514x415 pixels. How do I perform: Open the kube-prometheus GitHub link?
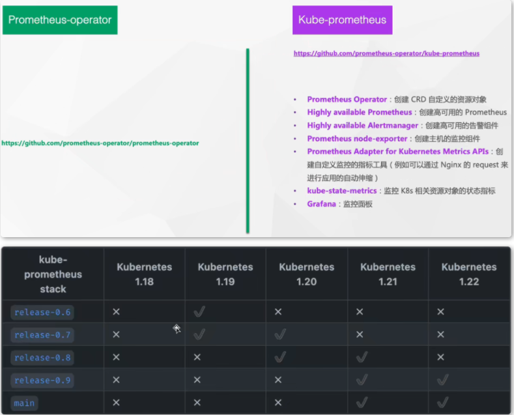(x=386, y=53)
